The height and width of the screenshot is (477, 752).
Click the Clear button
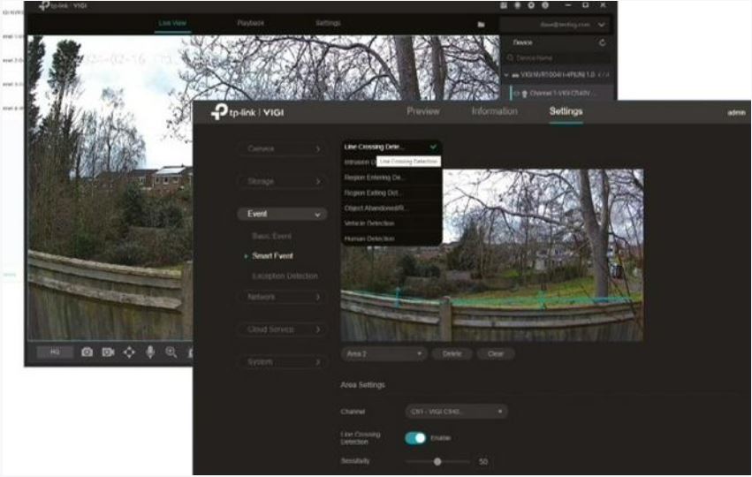496,353
